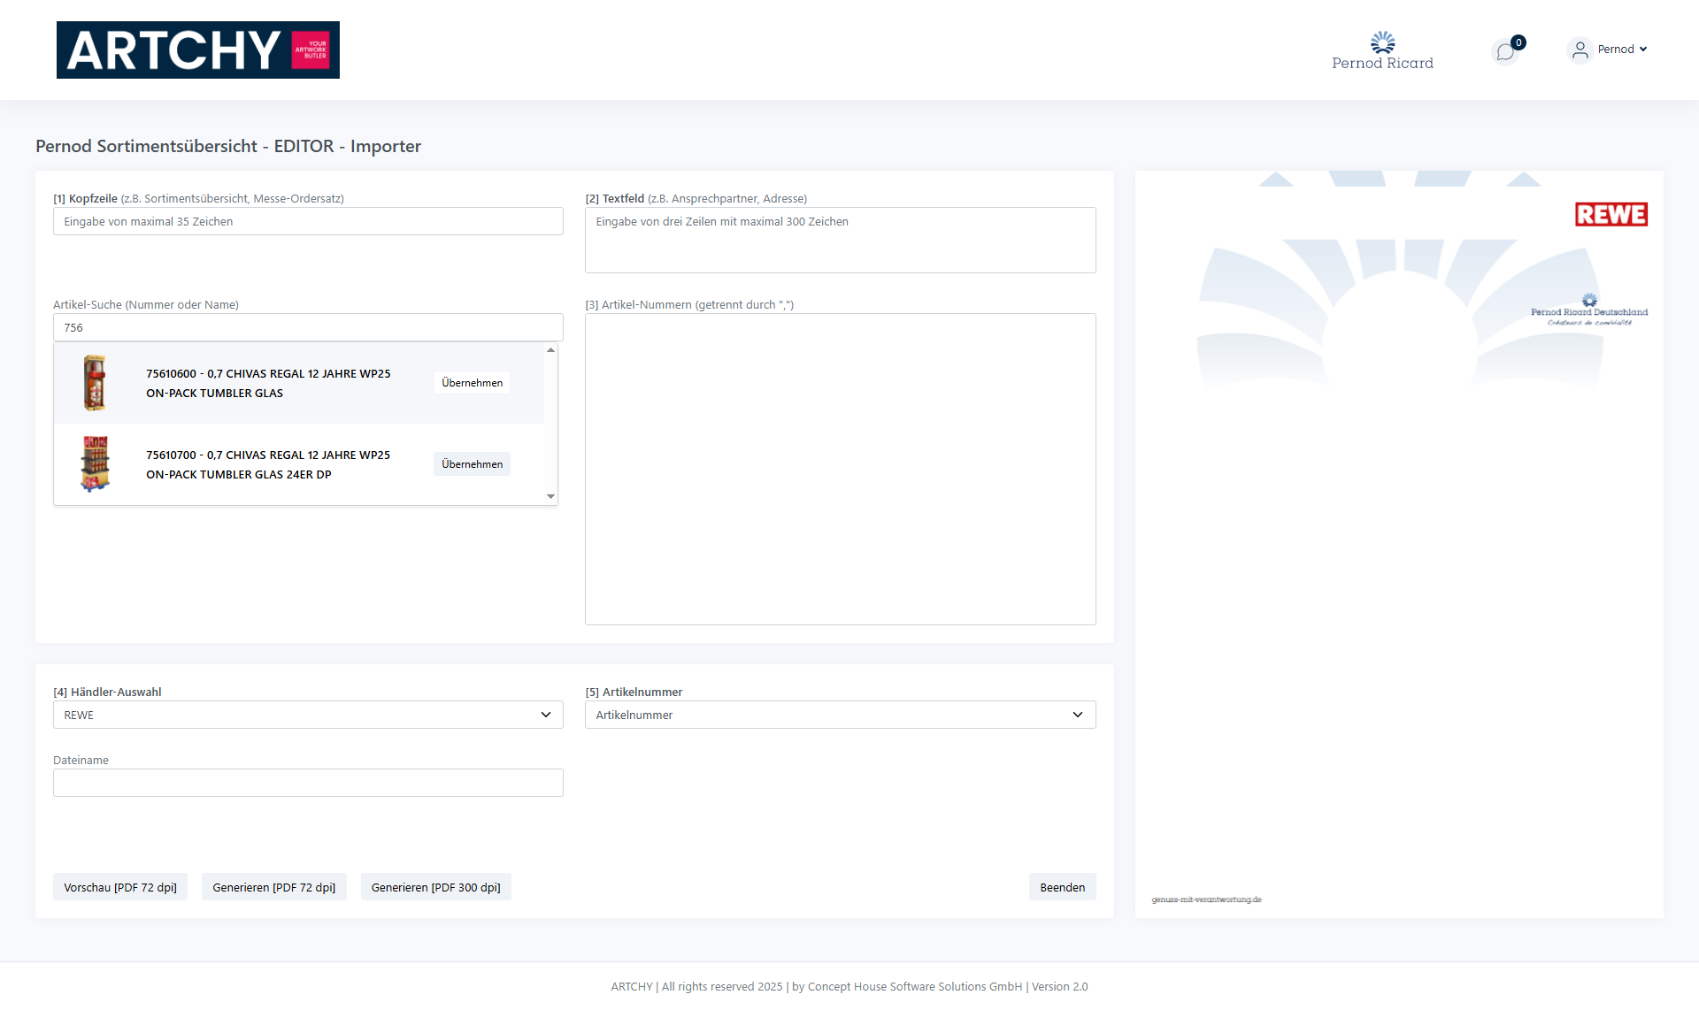Screen dimensions: 1699x1010
Task: Click Generieren [PDF 72 dpi]
Action: pyautogui.click(x=273, y=887)
